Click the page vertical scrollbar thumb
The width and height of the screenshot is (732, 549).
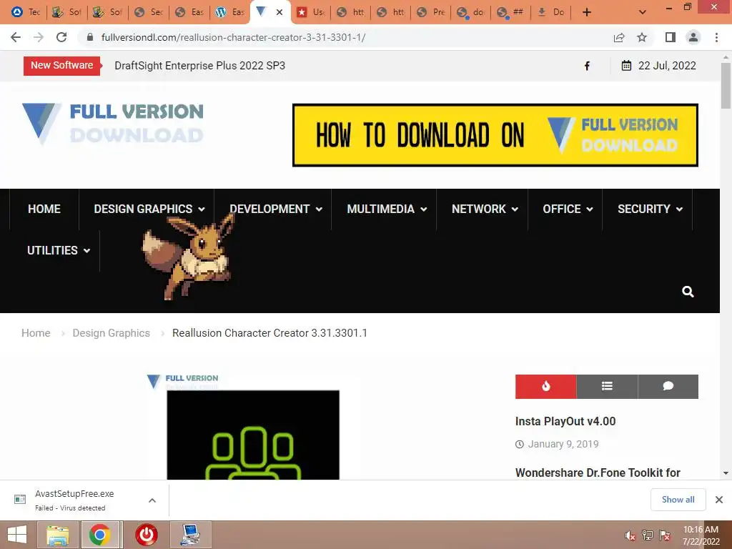(x=726, y=86)
